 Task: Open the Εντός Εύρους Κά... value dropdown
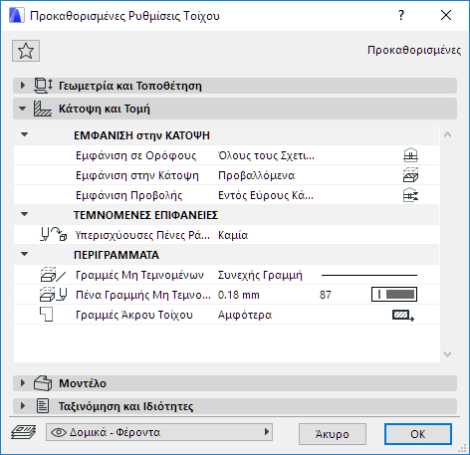tap(266, 195)
